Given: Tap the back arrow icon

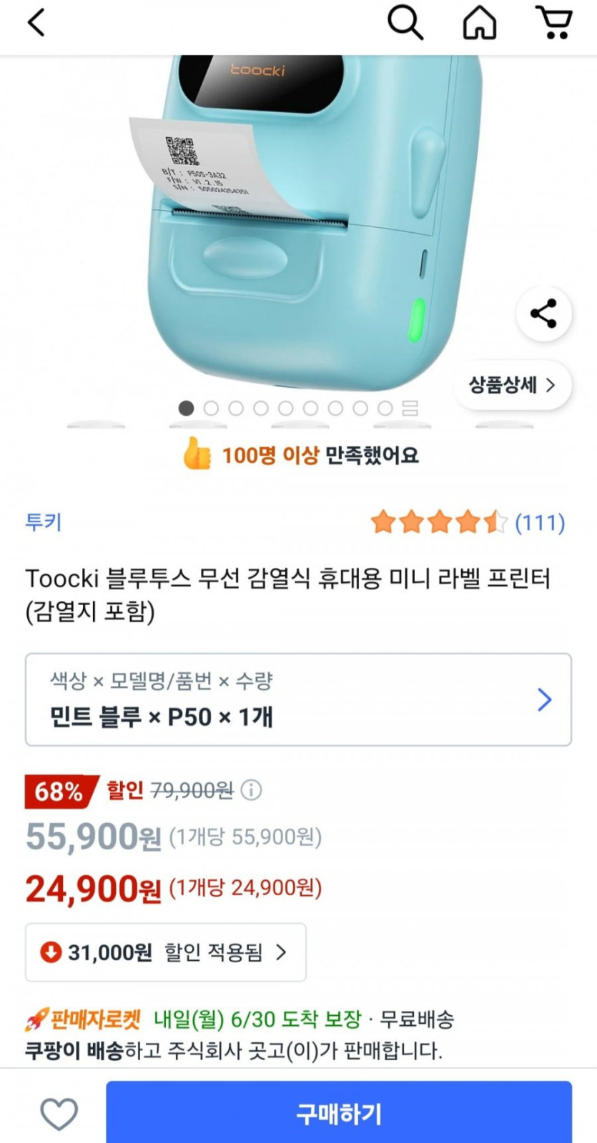Looking at the screenshot, I should click(x=36, y=23).
